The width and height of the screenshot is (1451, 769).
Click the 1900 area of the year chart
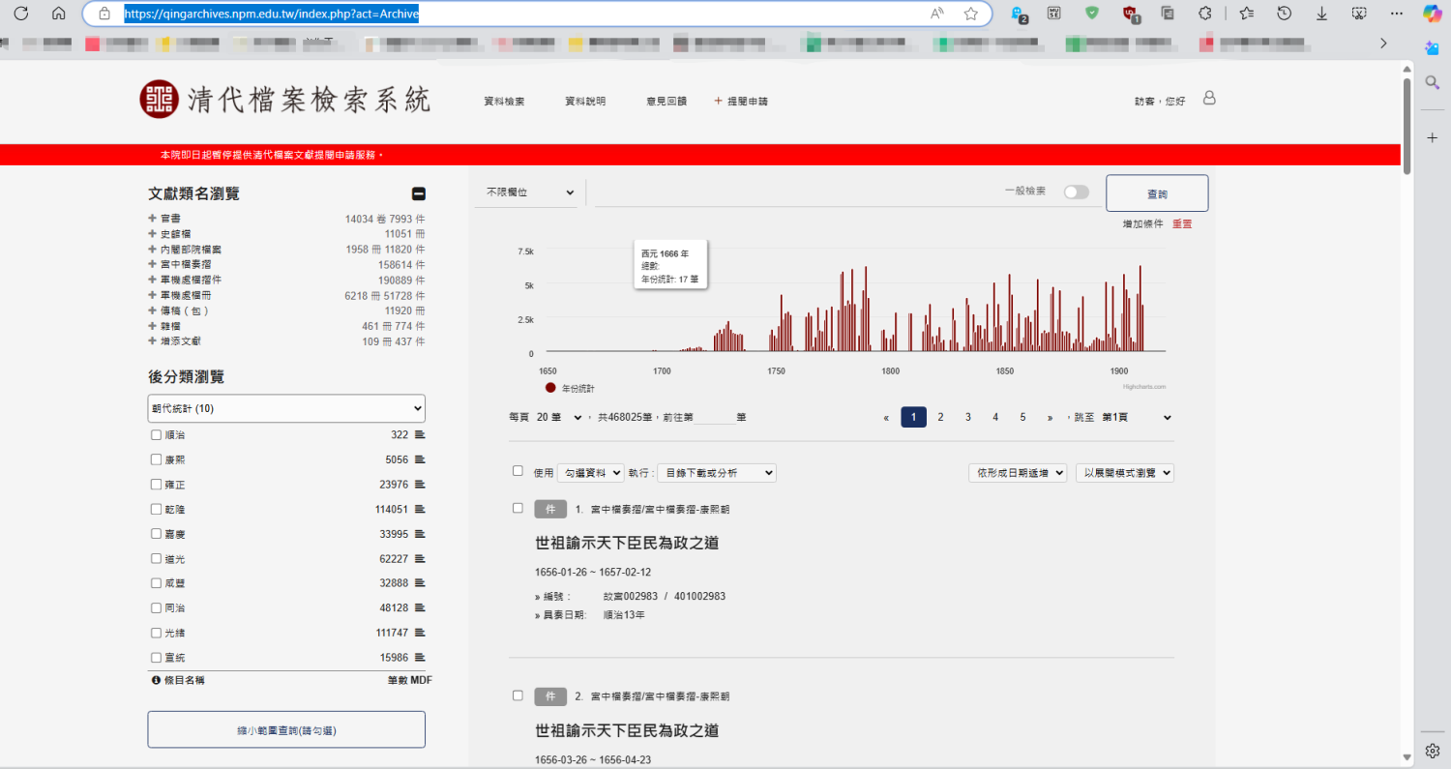click(1119, 370)
